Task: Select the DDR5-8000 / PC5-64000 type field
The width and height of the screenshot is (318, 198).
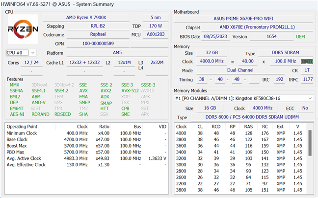Action: [x=252, y=117]
